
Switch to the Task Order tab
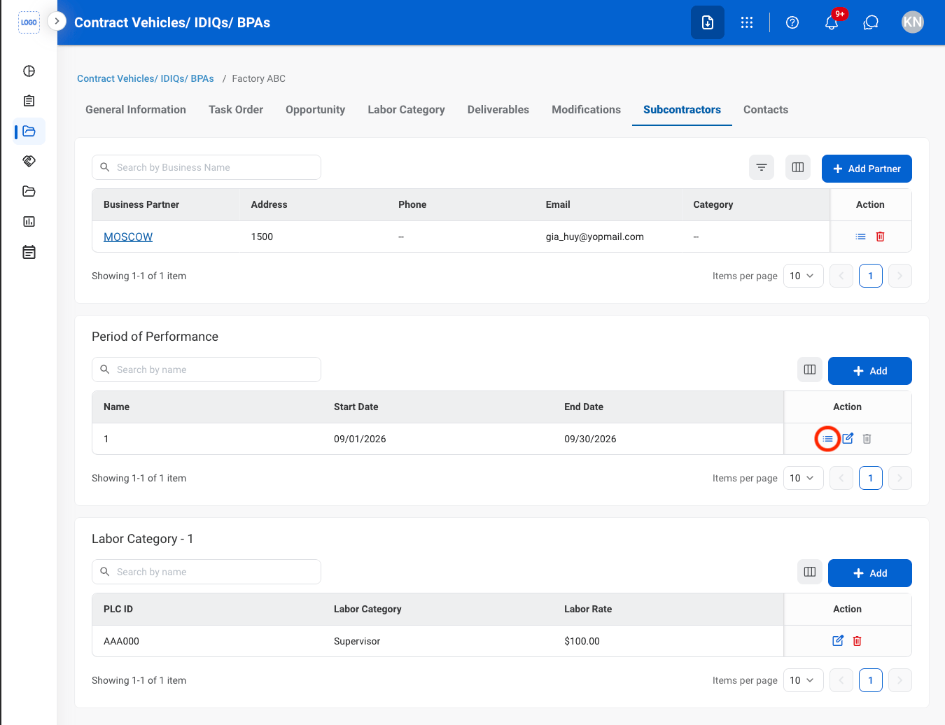tap(236, 110)
